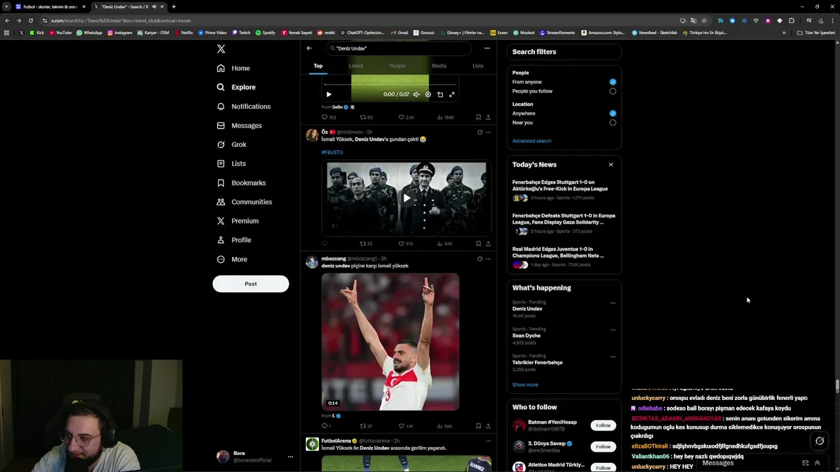Open Messages in the sidebar
This screenshot has height=472, width=840.
click(x=239, y=125)
